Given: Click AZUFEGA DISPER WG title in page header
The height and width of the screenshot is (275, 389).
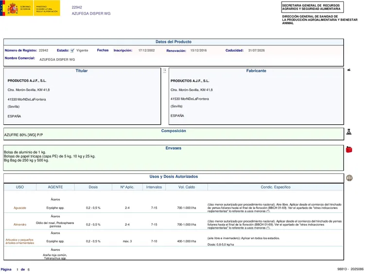Looking at the screenshot, I should coord(91,14).
